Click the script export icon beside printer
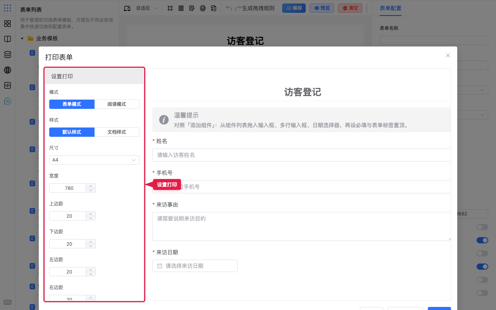This screenshot has height=310, width=496. coord(214,8)
